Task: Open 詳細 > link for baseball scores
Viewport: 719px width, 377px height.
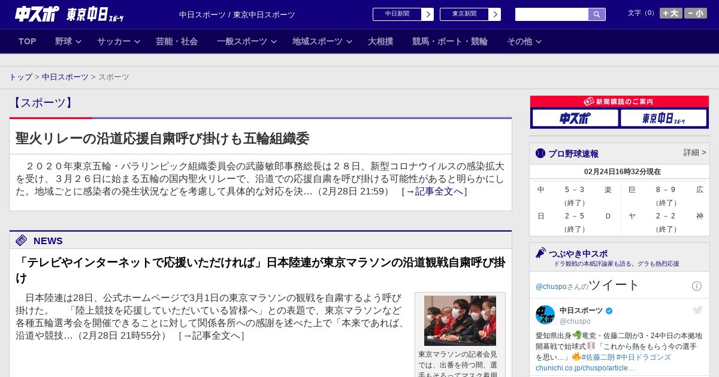Action: tap(695, 153)
